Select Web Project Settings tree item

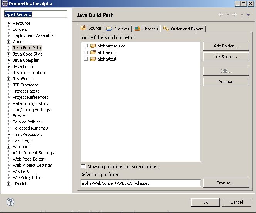tap(32, 165)
